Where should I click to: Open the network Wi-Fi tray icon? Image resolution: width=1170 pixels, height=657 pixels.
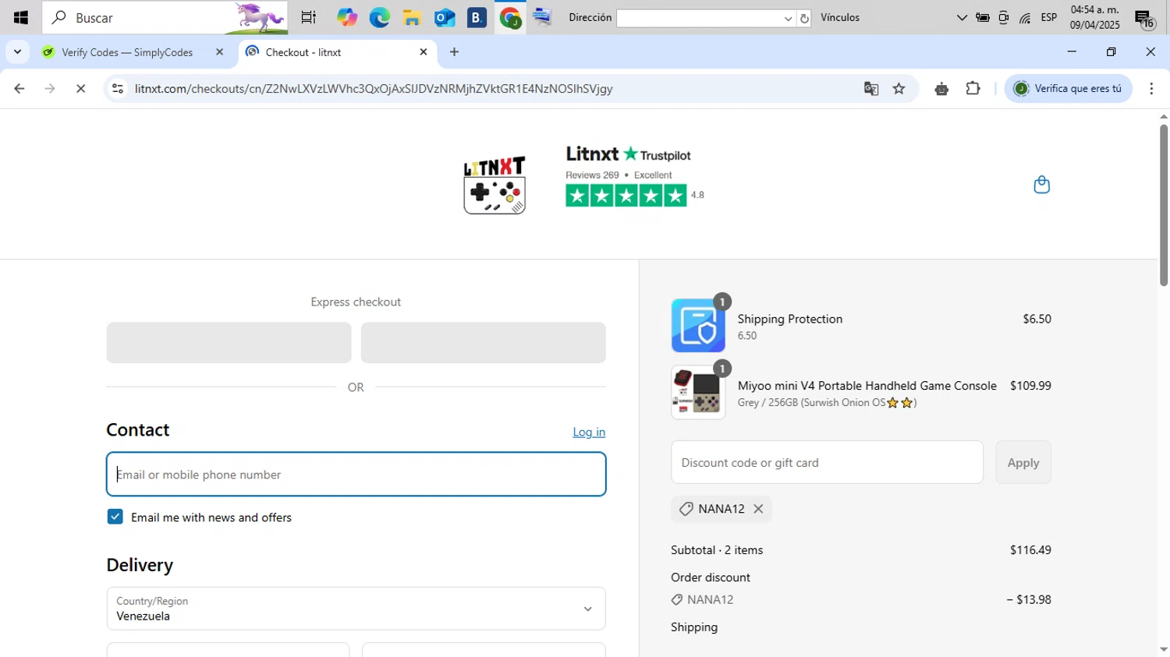[x=1025, y=17]
